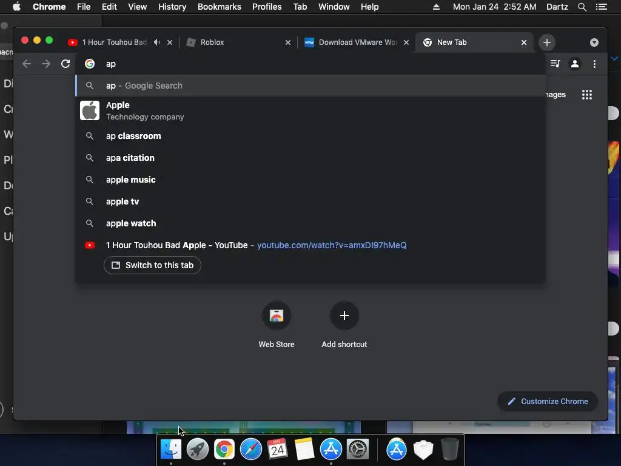Open the Google apps grid icon
The height and width of the screenshot is (466, 621).
(x=587, y=94)
